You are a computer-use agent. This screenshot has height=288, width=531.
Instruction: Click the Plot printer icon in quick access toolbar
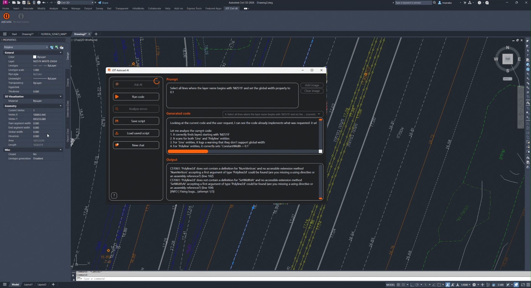point(39,2)
